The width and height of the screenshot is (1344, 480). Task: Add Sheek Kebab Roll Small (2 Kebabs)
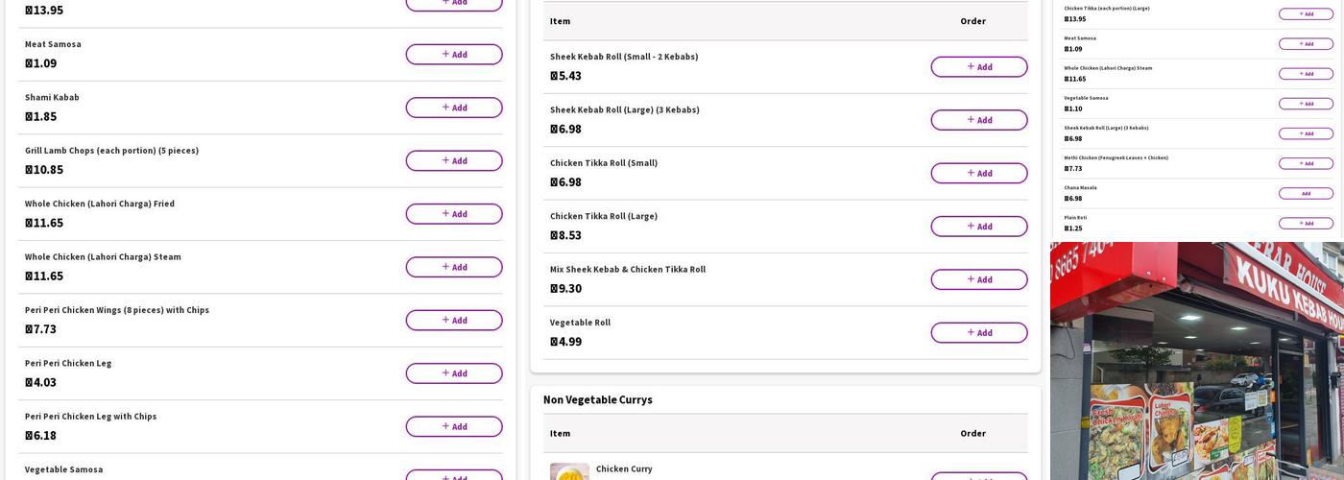point(978,67)
